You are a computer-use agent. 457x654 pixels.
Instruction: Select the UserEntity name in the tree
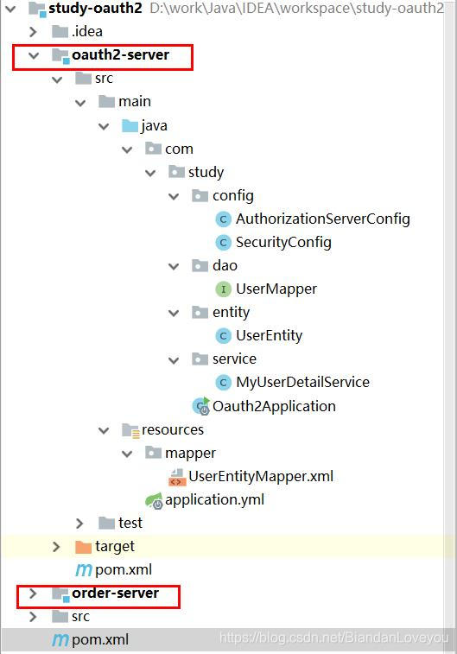click(269, 336)
